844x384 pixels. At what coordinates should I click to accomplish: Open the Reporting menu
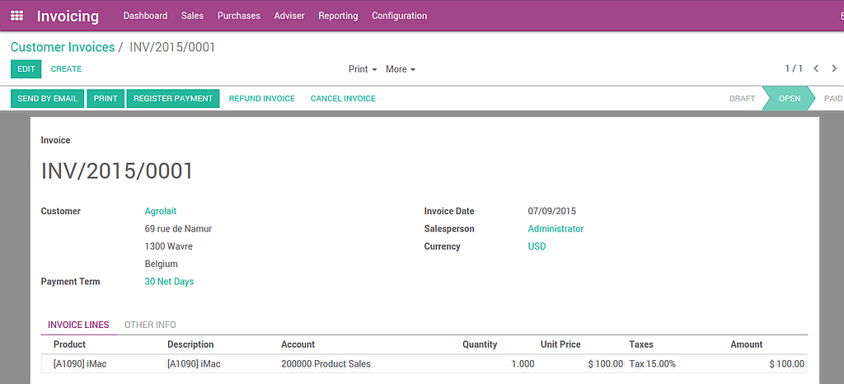[x=338, y=16]
